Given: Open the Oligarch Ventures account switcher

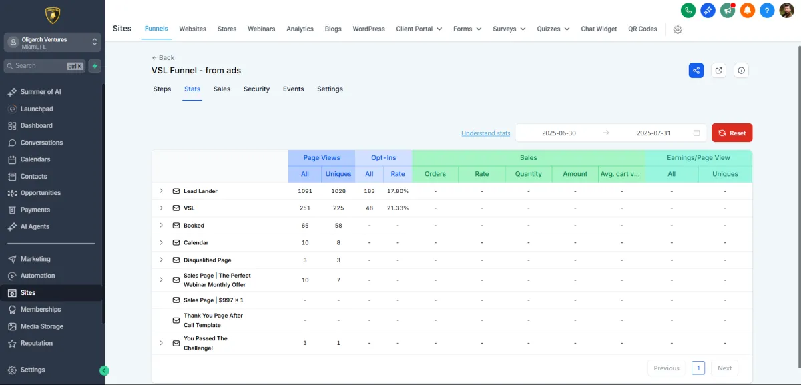Looking at the screenshot, I should (52, 43).
